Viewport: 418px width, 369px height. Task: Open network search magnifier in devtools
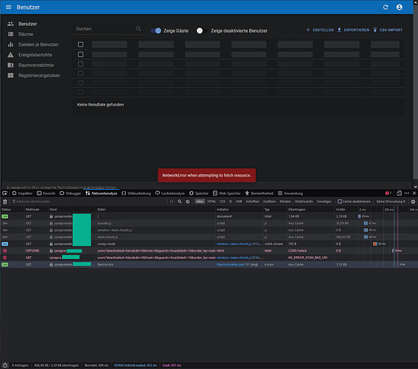pos(180,201)
